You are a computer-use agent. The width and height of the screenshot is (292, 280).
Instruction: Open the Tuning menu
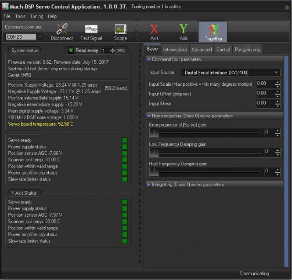pyautogui.click(x=37, y=16)
